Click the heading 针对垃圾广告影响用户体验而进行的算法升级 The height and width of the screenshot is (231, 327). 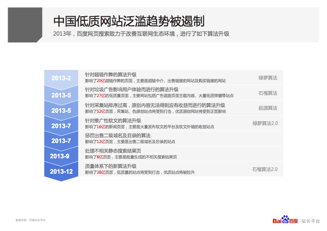point(131,90)
